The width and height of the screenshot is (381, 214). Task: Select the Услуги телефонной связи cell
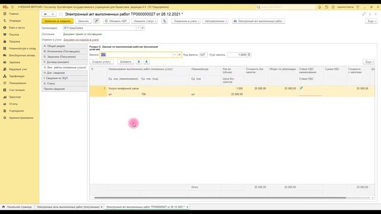[x=148, y=89]
